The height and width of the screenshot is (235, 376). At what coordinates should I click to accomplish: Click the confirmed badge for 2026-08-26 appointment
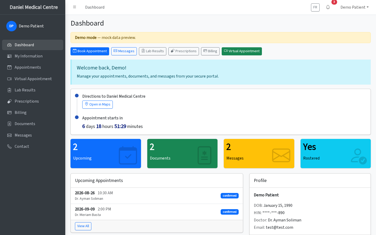click(x=230, y=196)
